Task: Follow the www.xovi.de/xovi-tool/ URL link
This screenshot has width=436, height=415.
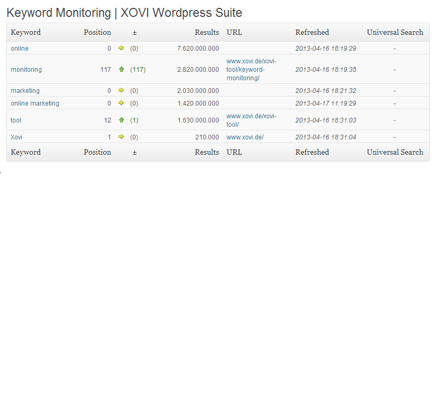Action: tap(251, 120)
